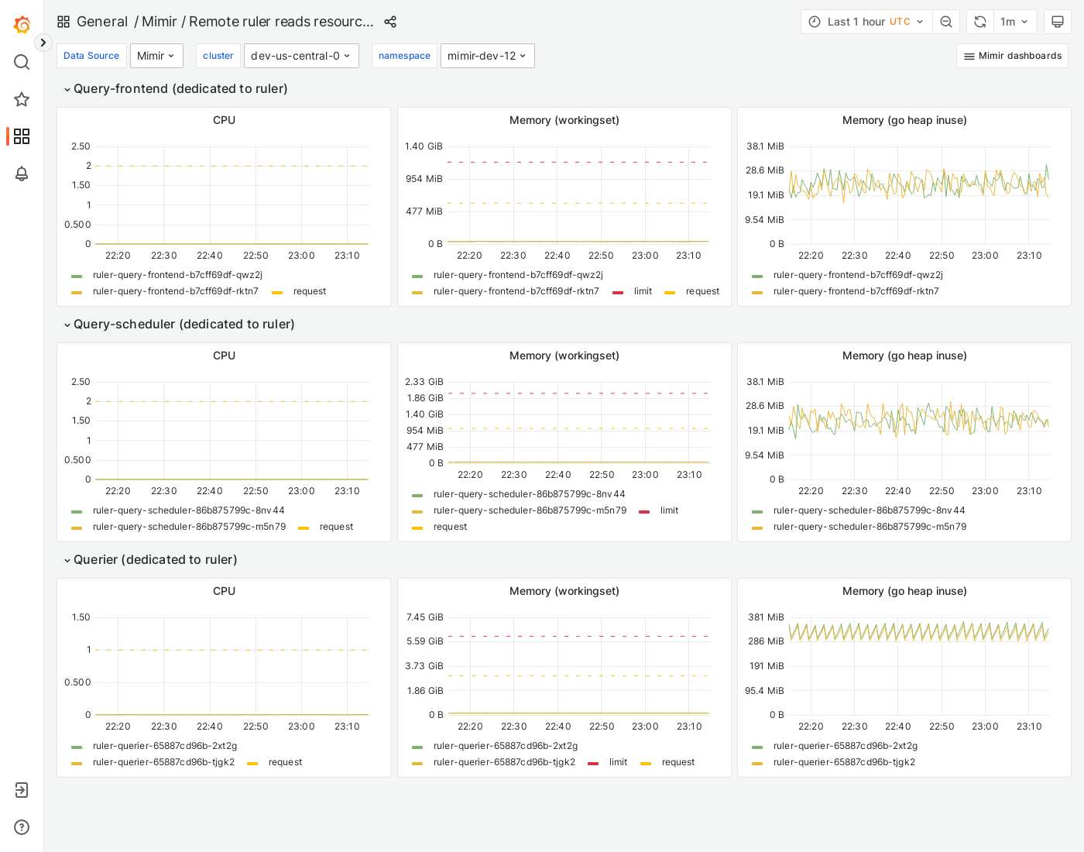Screen dimensions: 1084x852
Task: Open the Alerting bell icon
Action: (x=22, y=174)
